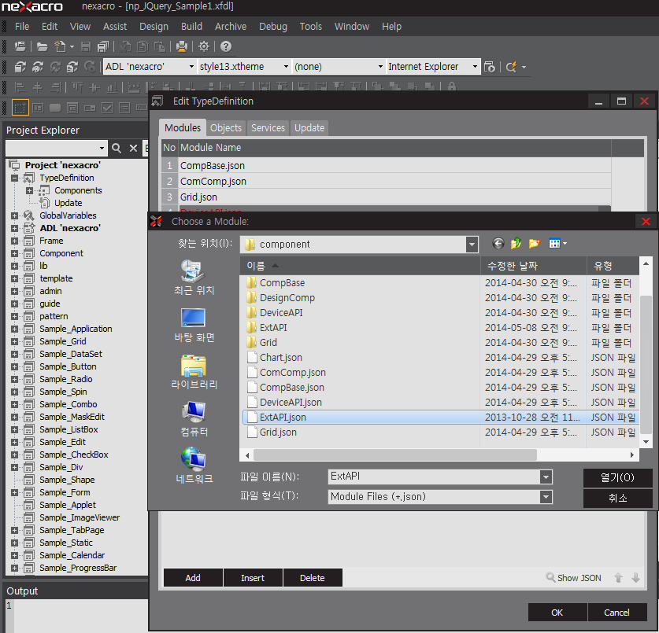Open the look-in 'component' folder dropdown
This screenshot has width=659, height=633.
(472, 245)
